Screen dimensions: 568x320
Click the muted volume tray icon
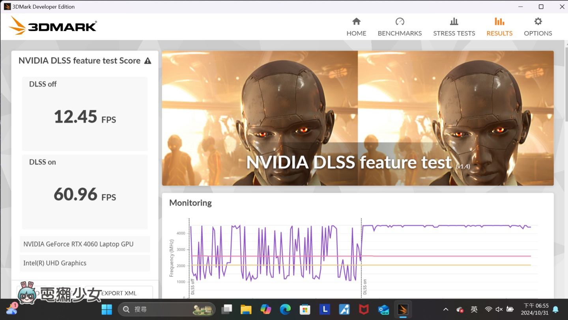(x=499, y=309)
